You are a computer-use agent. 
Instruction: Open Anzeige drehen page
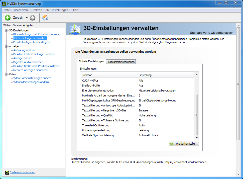point(23,58)
